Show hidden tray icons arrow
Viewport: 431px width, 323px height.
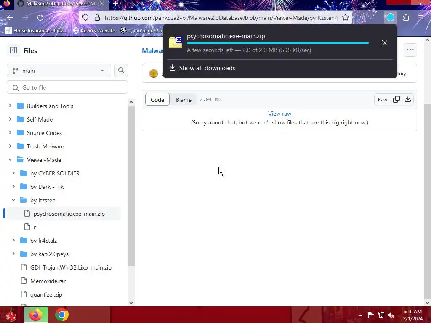pyautogui.click(x=361, y=315)
